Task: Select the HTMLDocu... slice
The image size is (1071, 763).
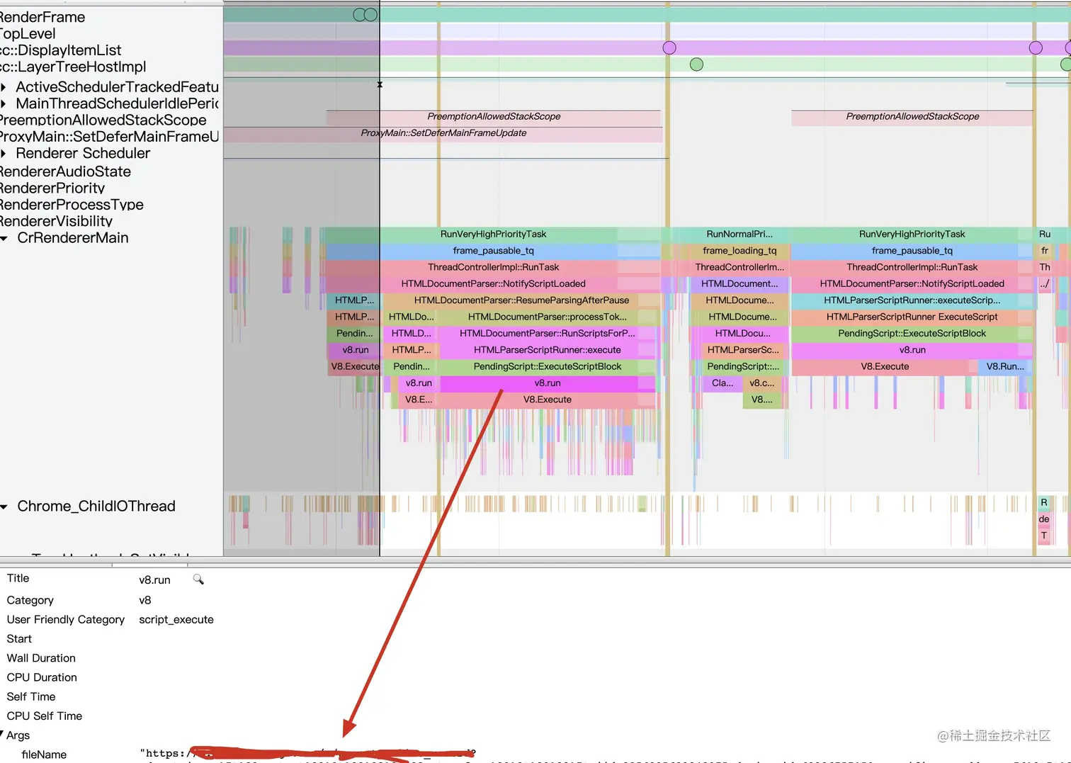Action: pos(742,333)
